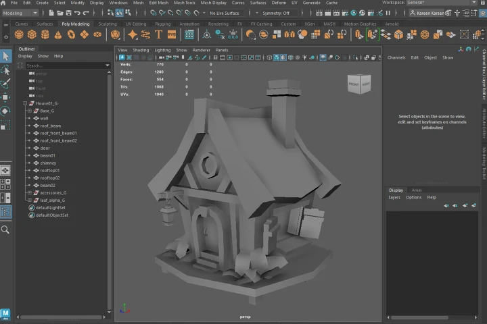Click the Outliner vertical scrollbar

109,192
